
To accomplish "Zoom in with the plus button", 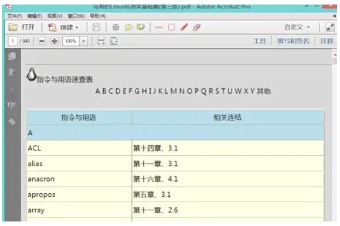I will (54, 41).
